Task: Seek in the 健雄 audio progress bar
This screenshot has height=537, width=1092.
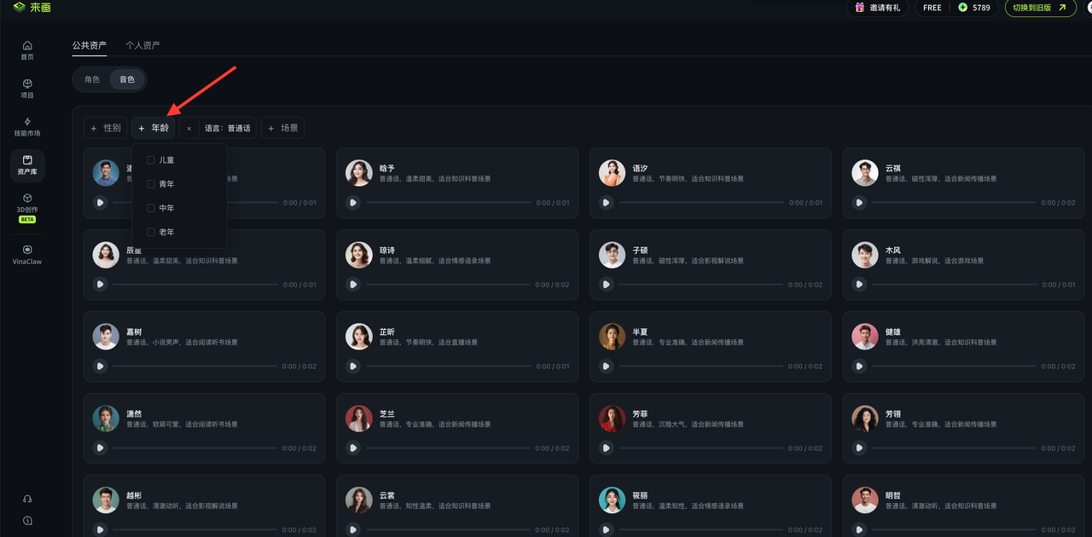Action: pos(953,367)
